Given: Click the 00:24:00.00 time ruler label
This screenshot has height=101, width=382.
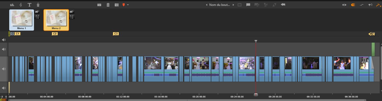Looking at the screenshot, I should click(x=237, y=97).
